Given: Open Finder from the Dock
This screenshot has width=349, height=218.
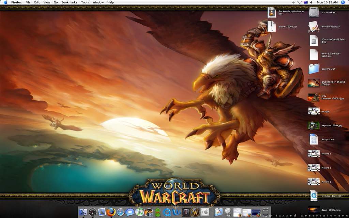Looking at the screenshot, I should coord(83,212).
